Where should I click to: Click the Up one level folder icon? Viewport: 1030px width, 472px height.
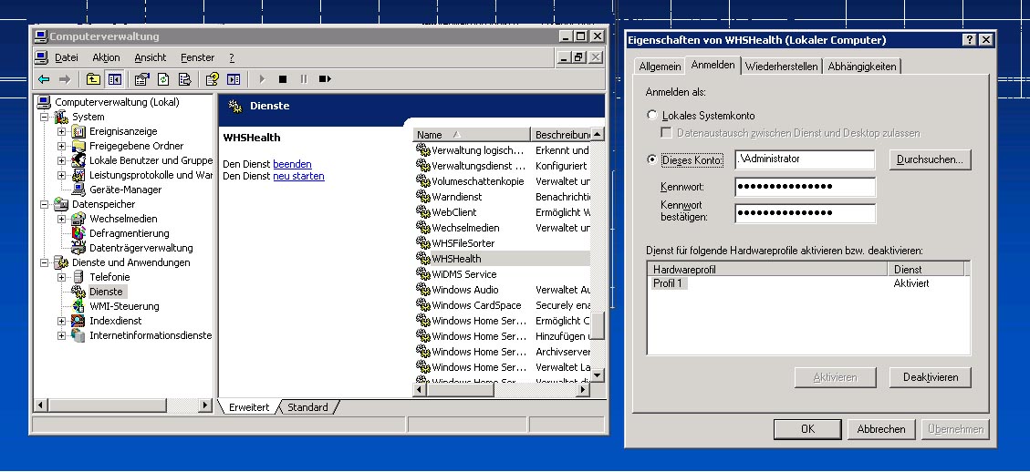click(94, 79)
